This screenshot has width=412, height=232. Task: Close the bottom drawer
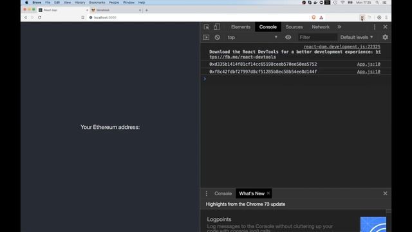click(385, 193)
